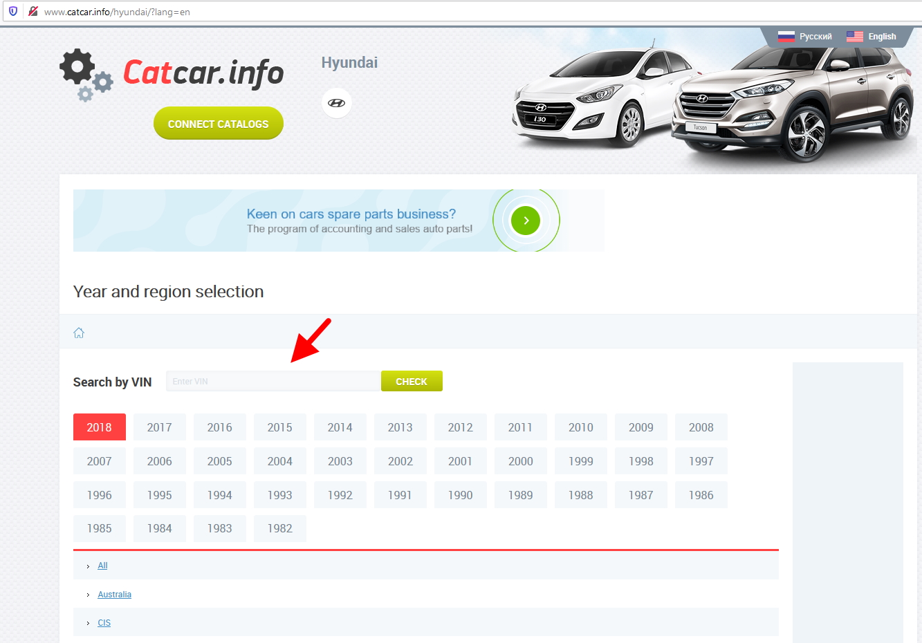
Task: Click the browser address bar URL
Action: 117,12
